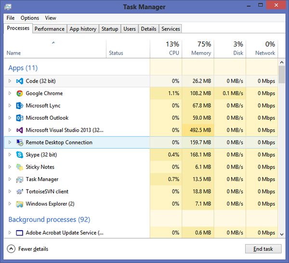The image size is (289, 263).
Task: Open the Services tab
Action: pyautogui.click(x=171, y=29)
